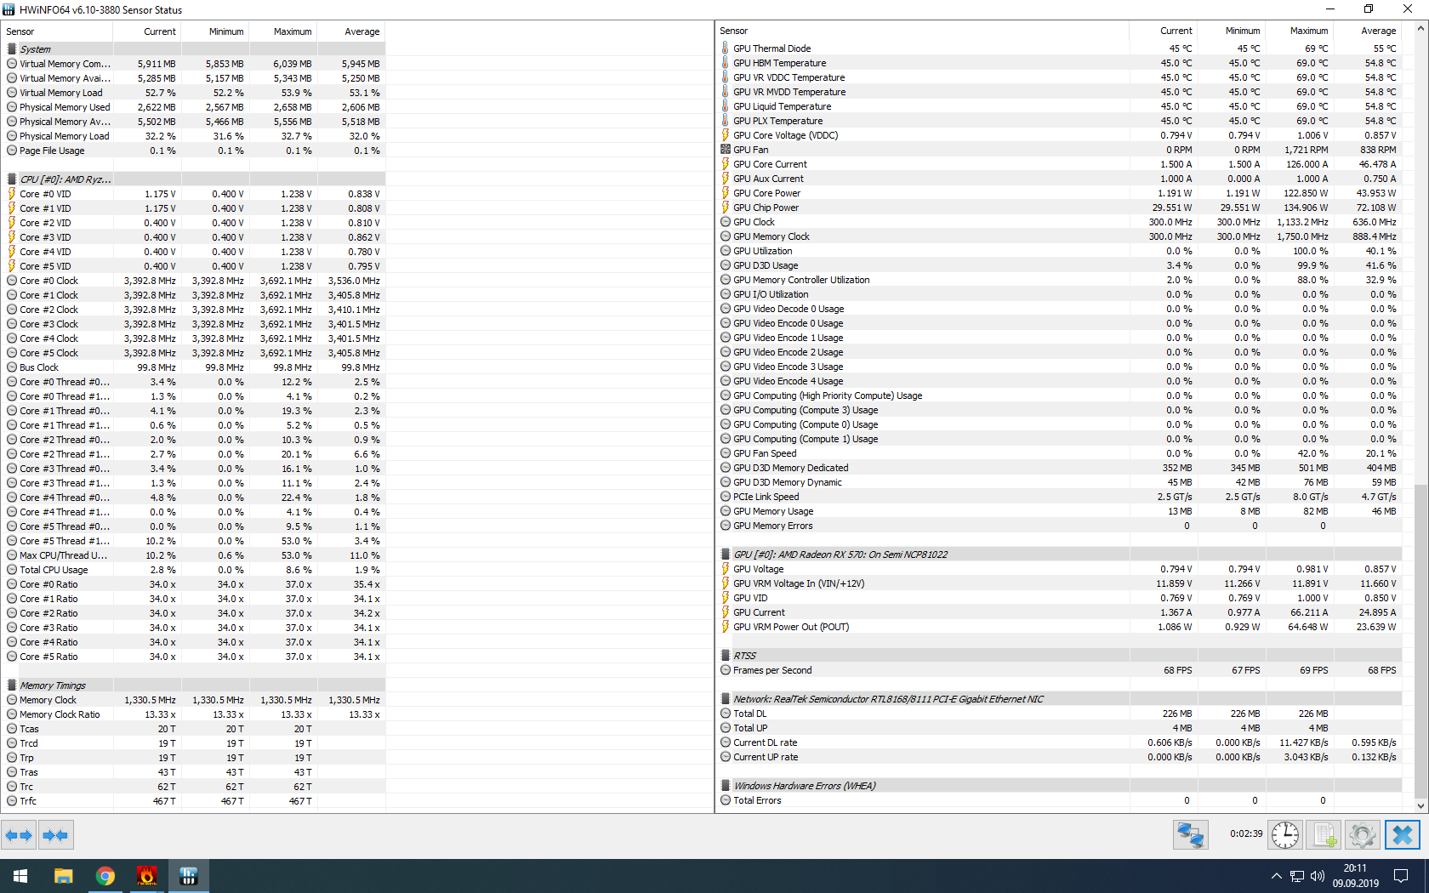1429x893 pixels.
Task: Click the Current column header in left pane
Action: (x=147, y=31)
